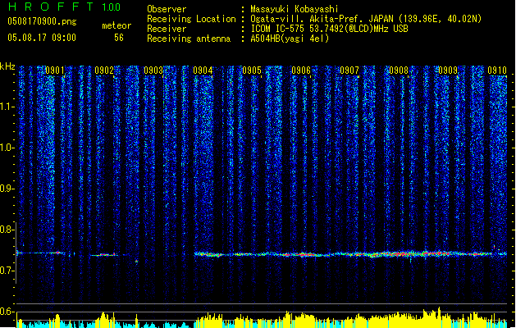Click the Receiving Location label
The width and height of the screenshot is (516, 328).
pos(191,19)
